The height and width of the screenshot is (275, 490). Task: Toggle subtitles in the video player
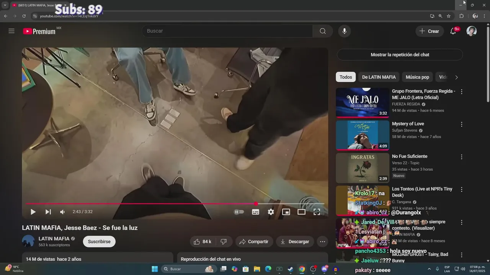click(x=256, y=212)
